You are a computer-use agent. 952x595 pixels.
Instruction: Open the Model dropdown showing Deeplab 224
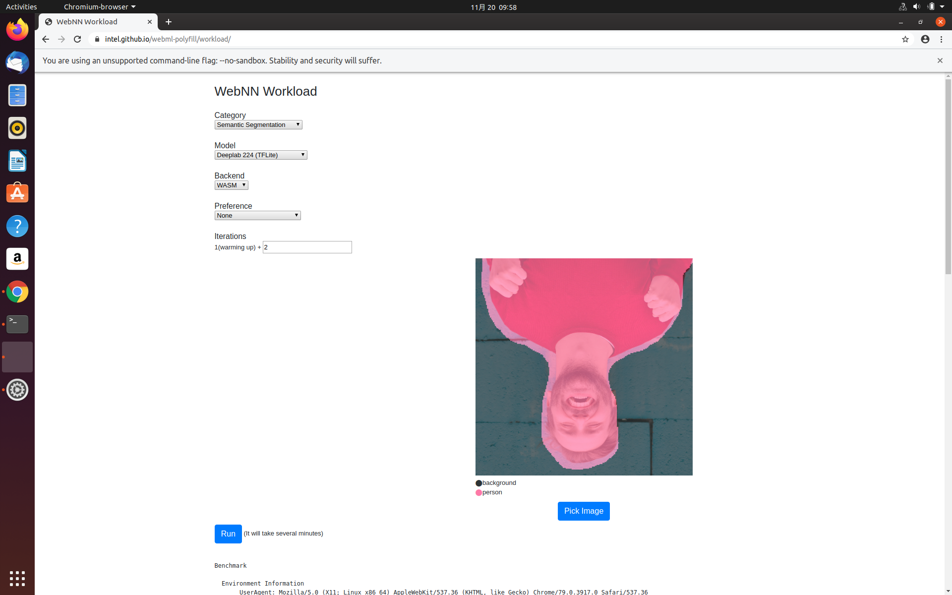260,155
